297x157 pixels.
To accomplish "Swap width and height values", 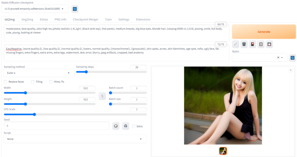I will (x=102, y=96).
